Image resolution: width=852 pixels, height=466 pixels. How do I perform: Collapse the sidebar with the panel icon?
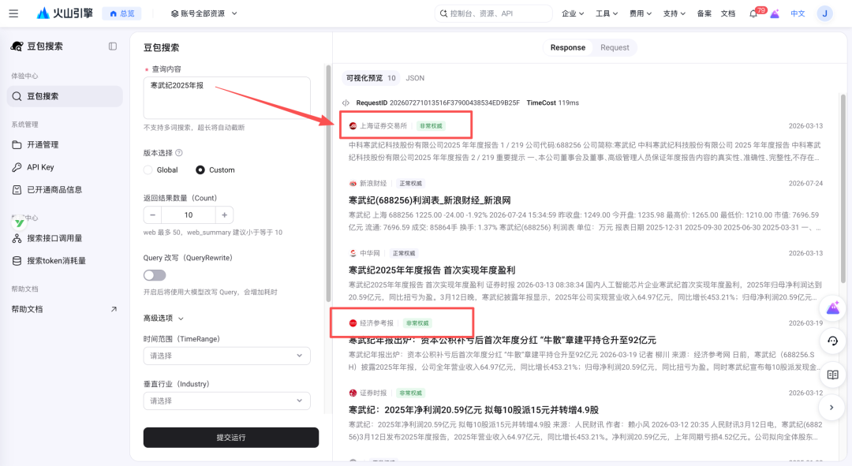tap(113, 47)
